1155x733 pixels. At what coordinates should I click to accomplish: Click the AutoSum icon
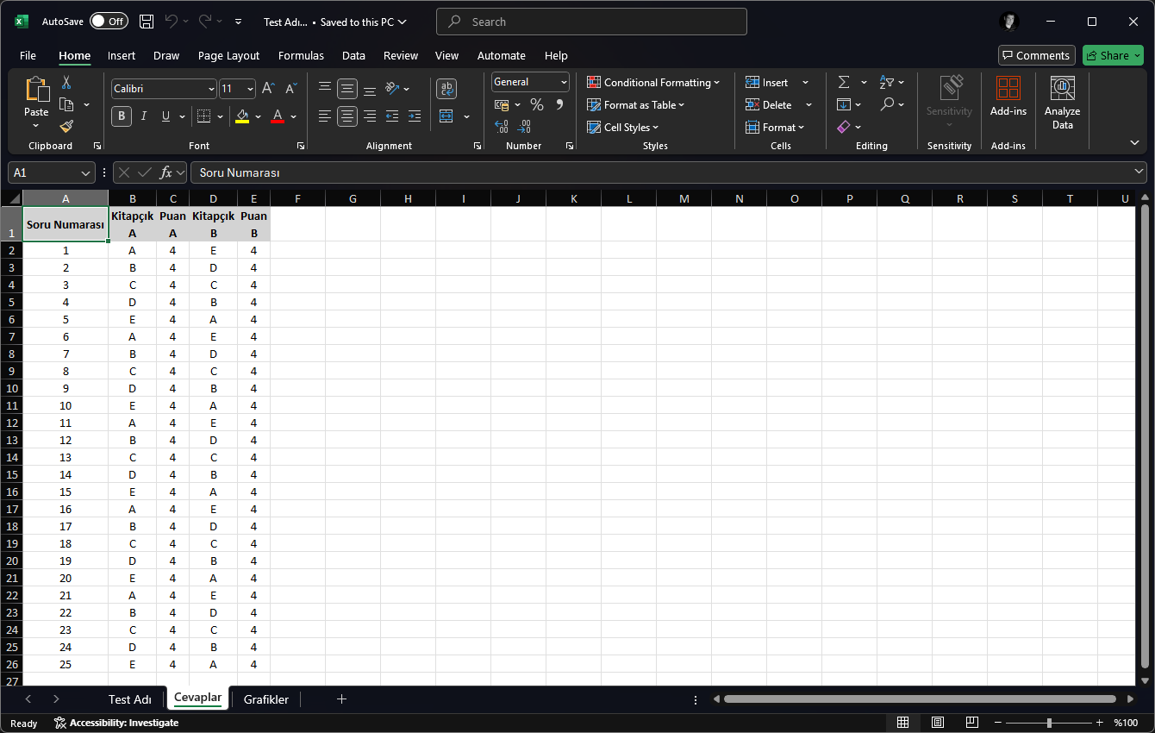click(843, 82)
